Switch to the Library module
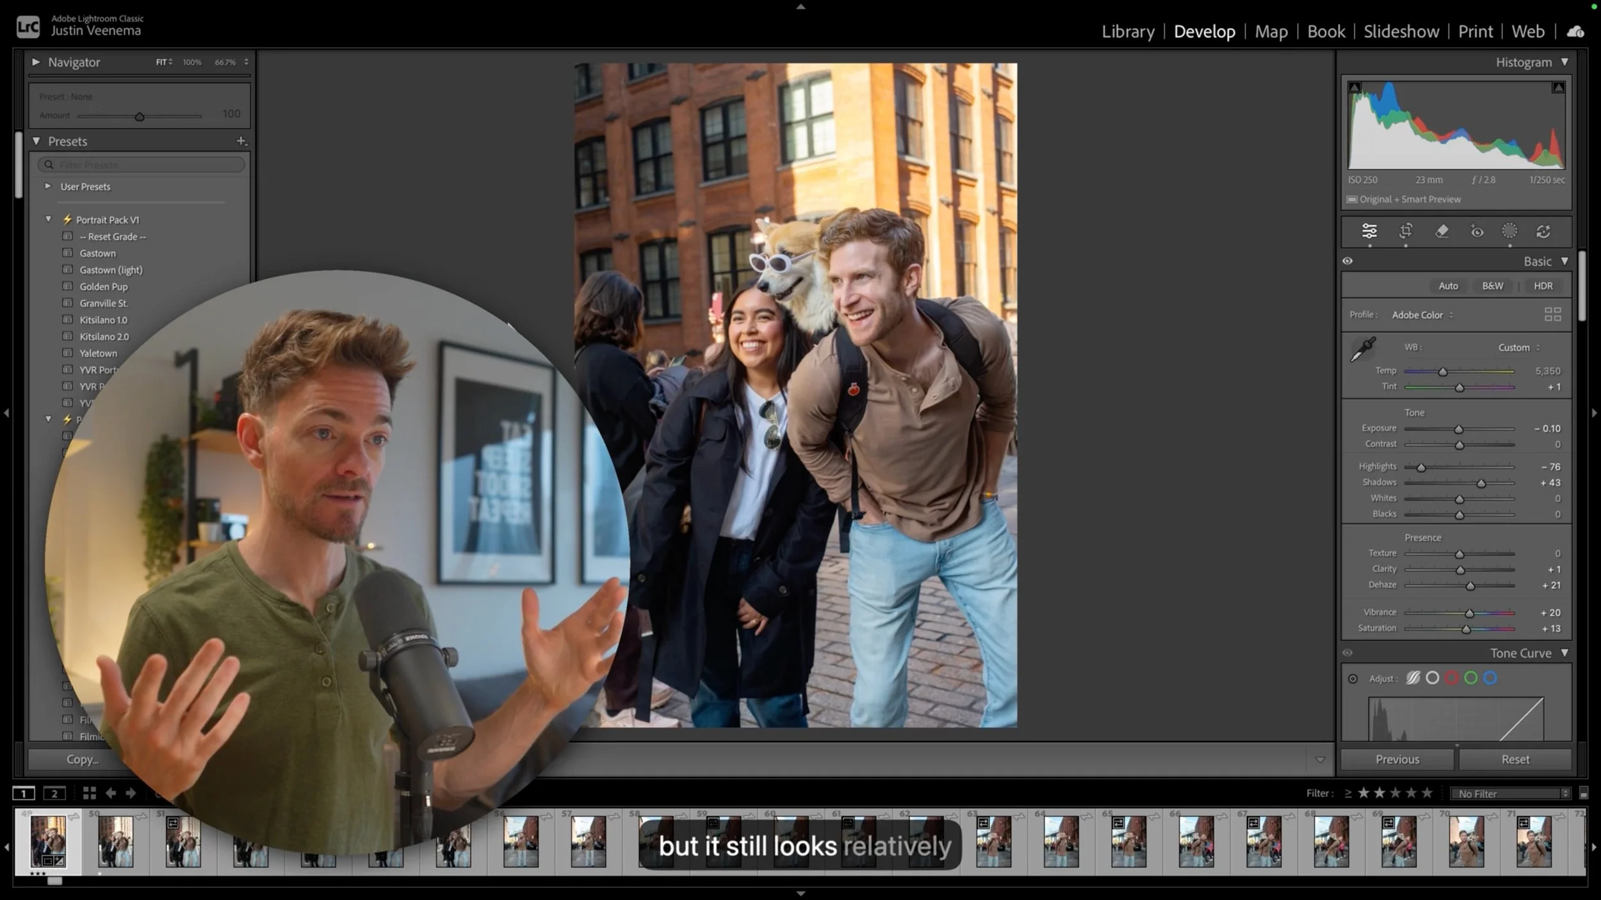The width and height of the screenshot is (1601, 900). tap(1128, 31)
